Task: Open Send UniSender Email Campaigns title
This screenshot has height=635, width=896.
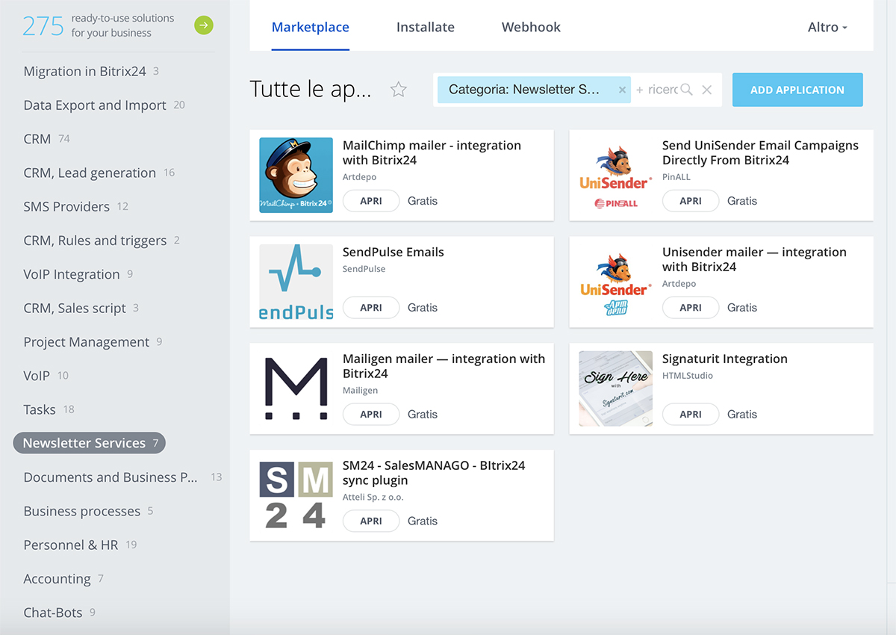Action: [x=760, y=152]
